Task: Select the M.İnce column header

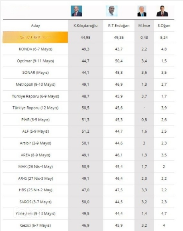Action: [x=144, y=26]
